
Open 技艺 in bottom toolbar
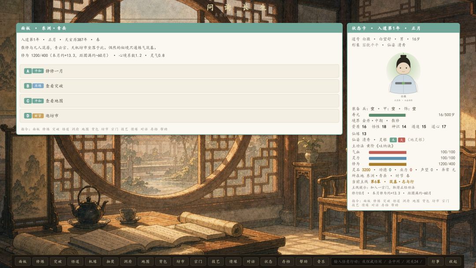(x=216, y=261)
